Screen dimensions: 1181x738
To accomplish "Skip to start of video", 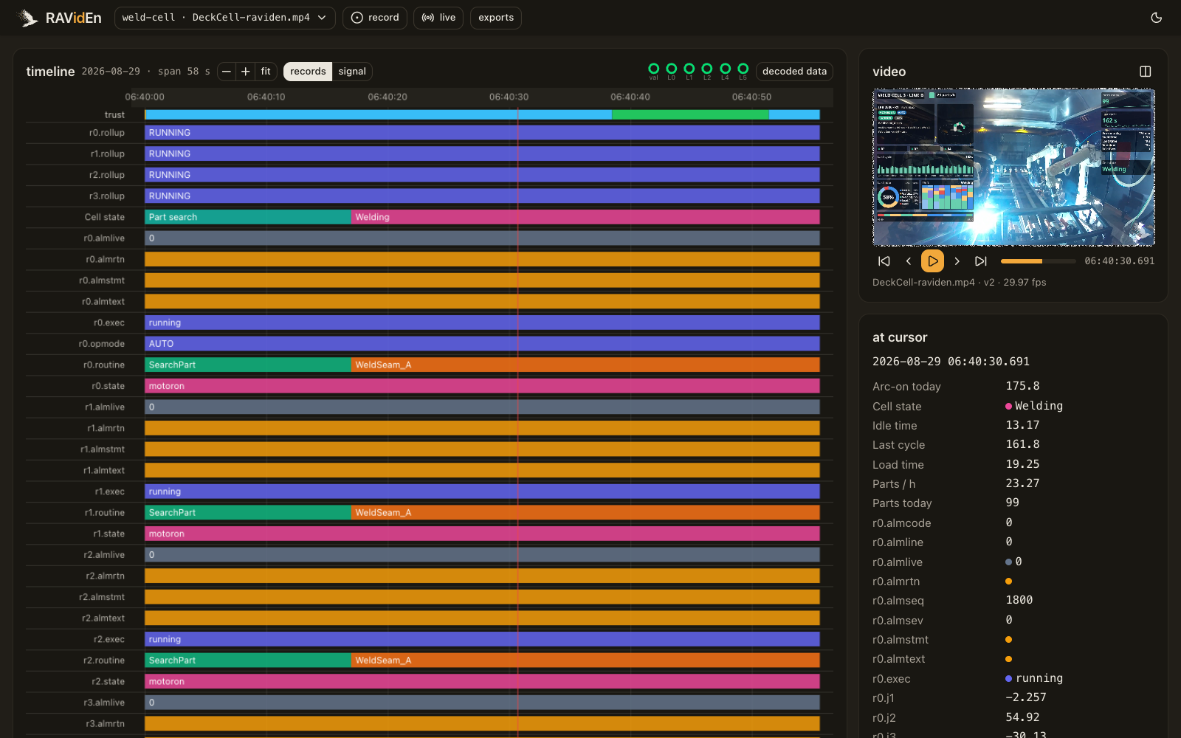I will (884, 261).
